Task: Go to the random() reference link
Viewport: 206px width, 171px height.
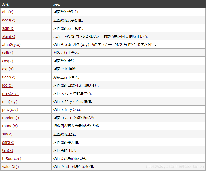Action: coord(10,118)
